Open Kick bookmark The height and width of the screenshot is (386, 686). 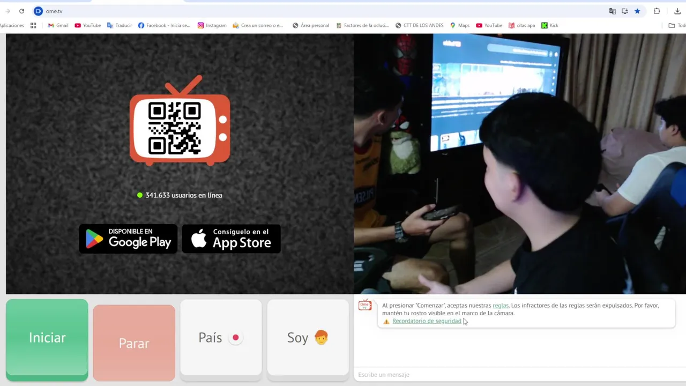(550, 25)
